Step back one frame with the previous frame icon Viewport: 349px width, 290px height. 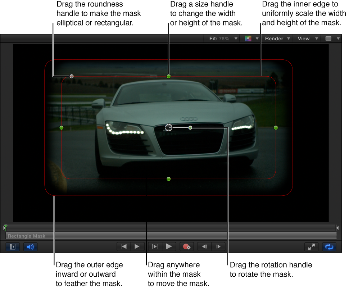coord(204,246)
